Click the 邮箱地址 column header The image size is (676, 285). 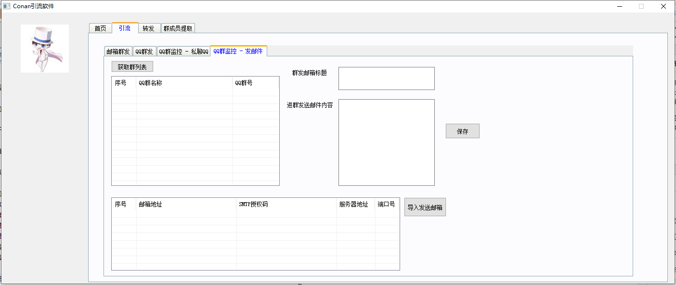click(x=186, y=204)
